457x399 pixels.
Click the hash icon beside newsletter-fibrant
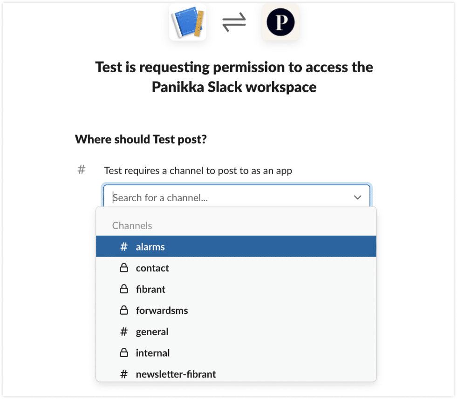[x=124, y=374]
